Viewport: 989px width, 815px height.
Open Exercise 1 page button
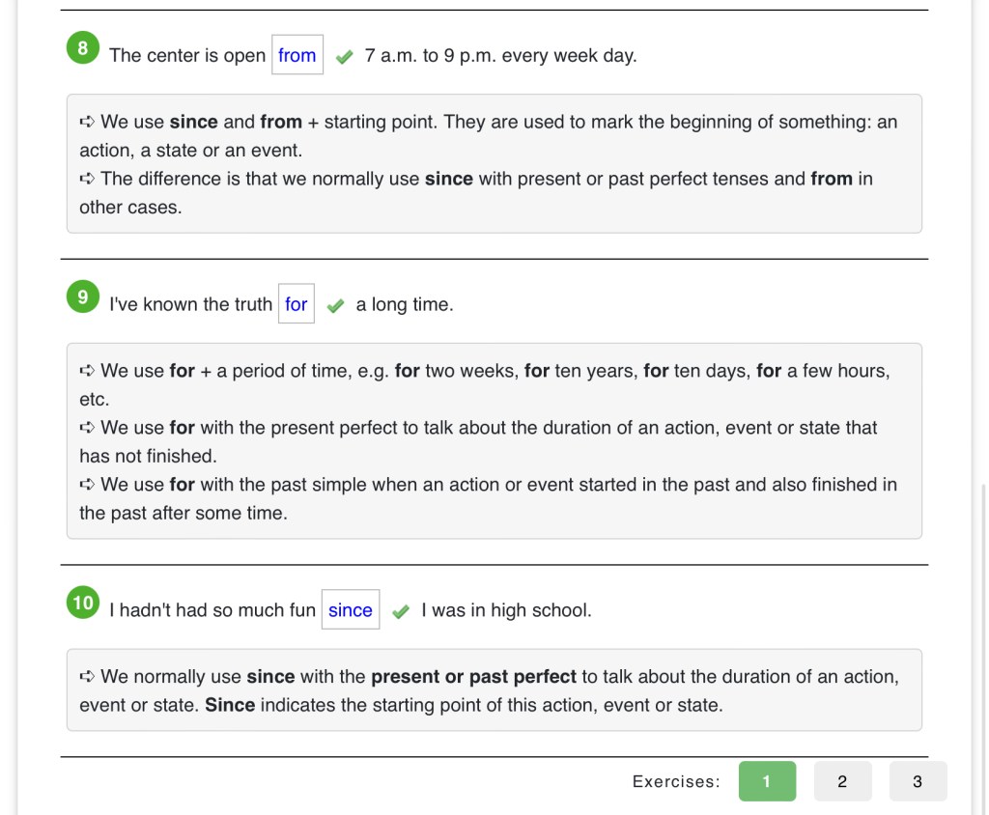pyautogui.click(x=767, y=781)
